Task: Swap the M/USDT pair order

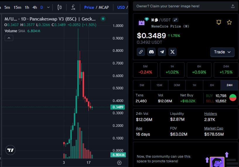Action: (x=175, y=20)
